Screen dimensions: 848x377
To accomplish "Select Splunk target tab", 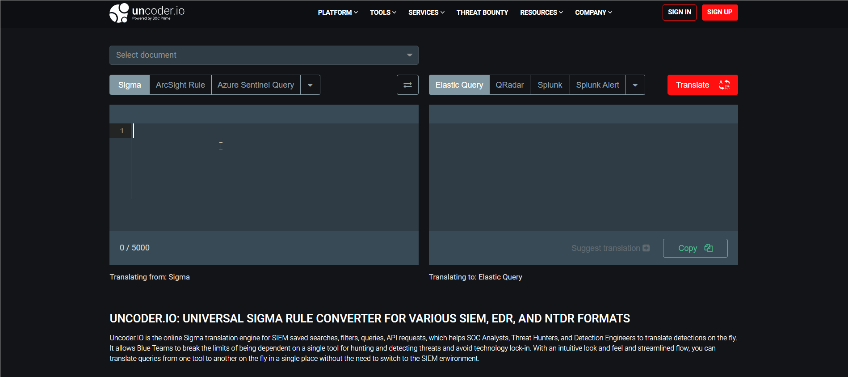I will (550, 85).
